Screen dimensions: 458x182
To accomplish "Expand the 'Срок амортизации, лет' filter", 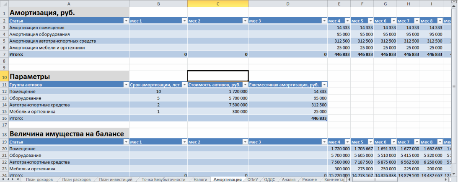I will (184, 85).
